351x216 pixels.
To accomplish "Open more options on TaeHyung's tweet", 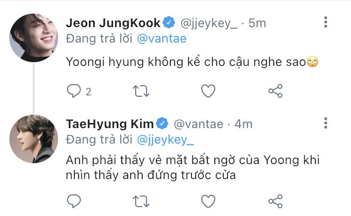I will click(326, 123).
